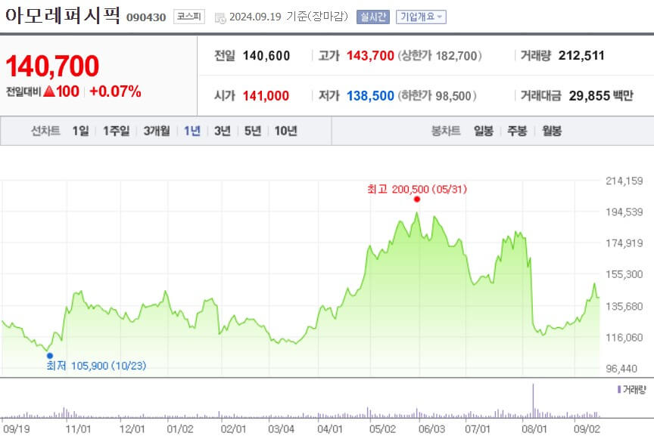Click the 코스피 market badge
This screenshot has height=439, width=654.
point(189,16)
